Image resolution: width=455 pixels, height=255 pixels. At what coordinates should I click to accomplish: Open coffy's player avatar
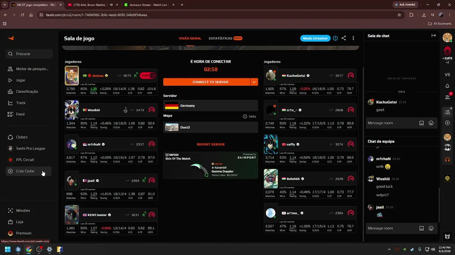tap(271, 144)
